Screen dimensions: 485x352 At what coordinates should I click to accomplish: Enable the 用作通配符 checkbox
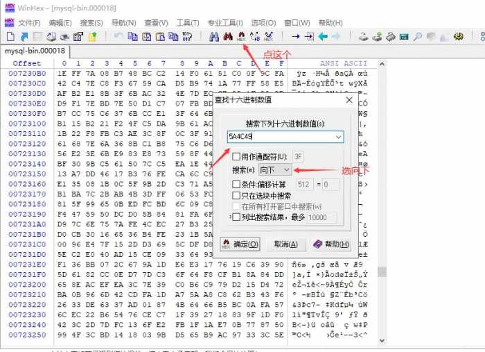click(x=236, y=156)
